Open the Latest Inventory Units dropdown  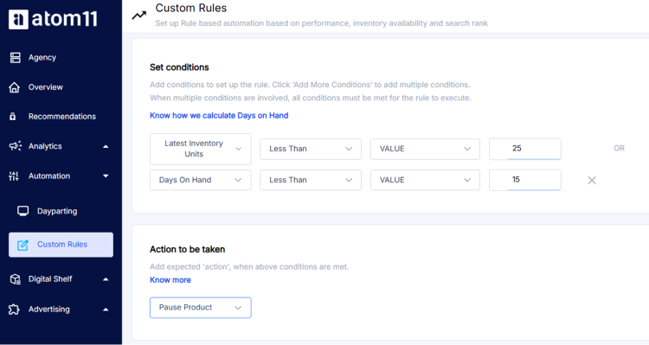tap(201, 149)
